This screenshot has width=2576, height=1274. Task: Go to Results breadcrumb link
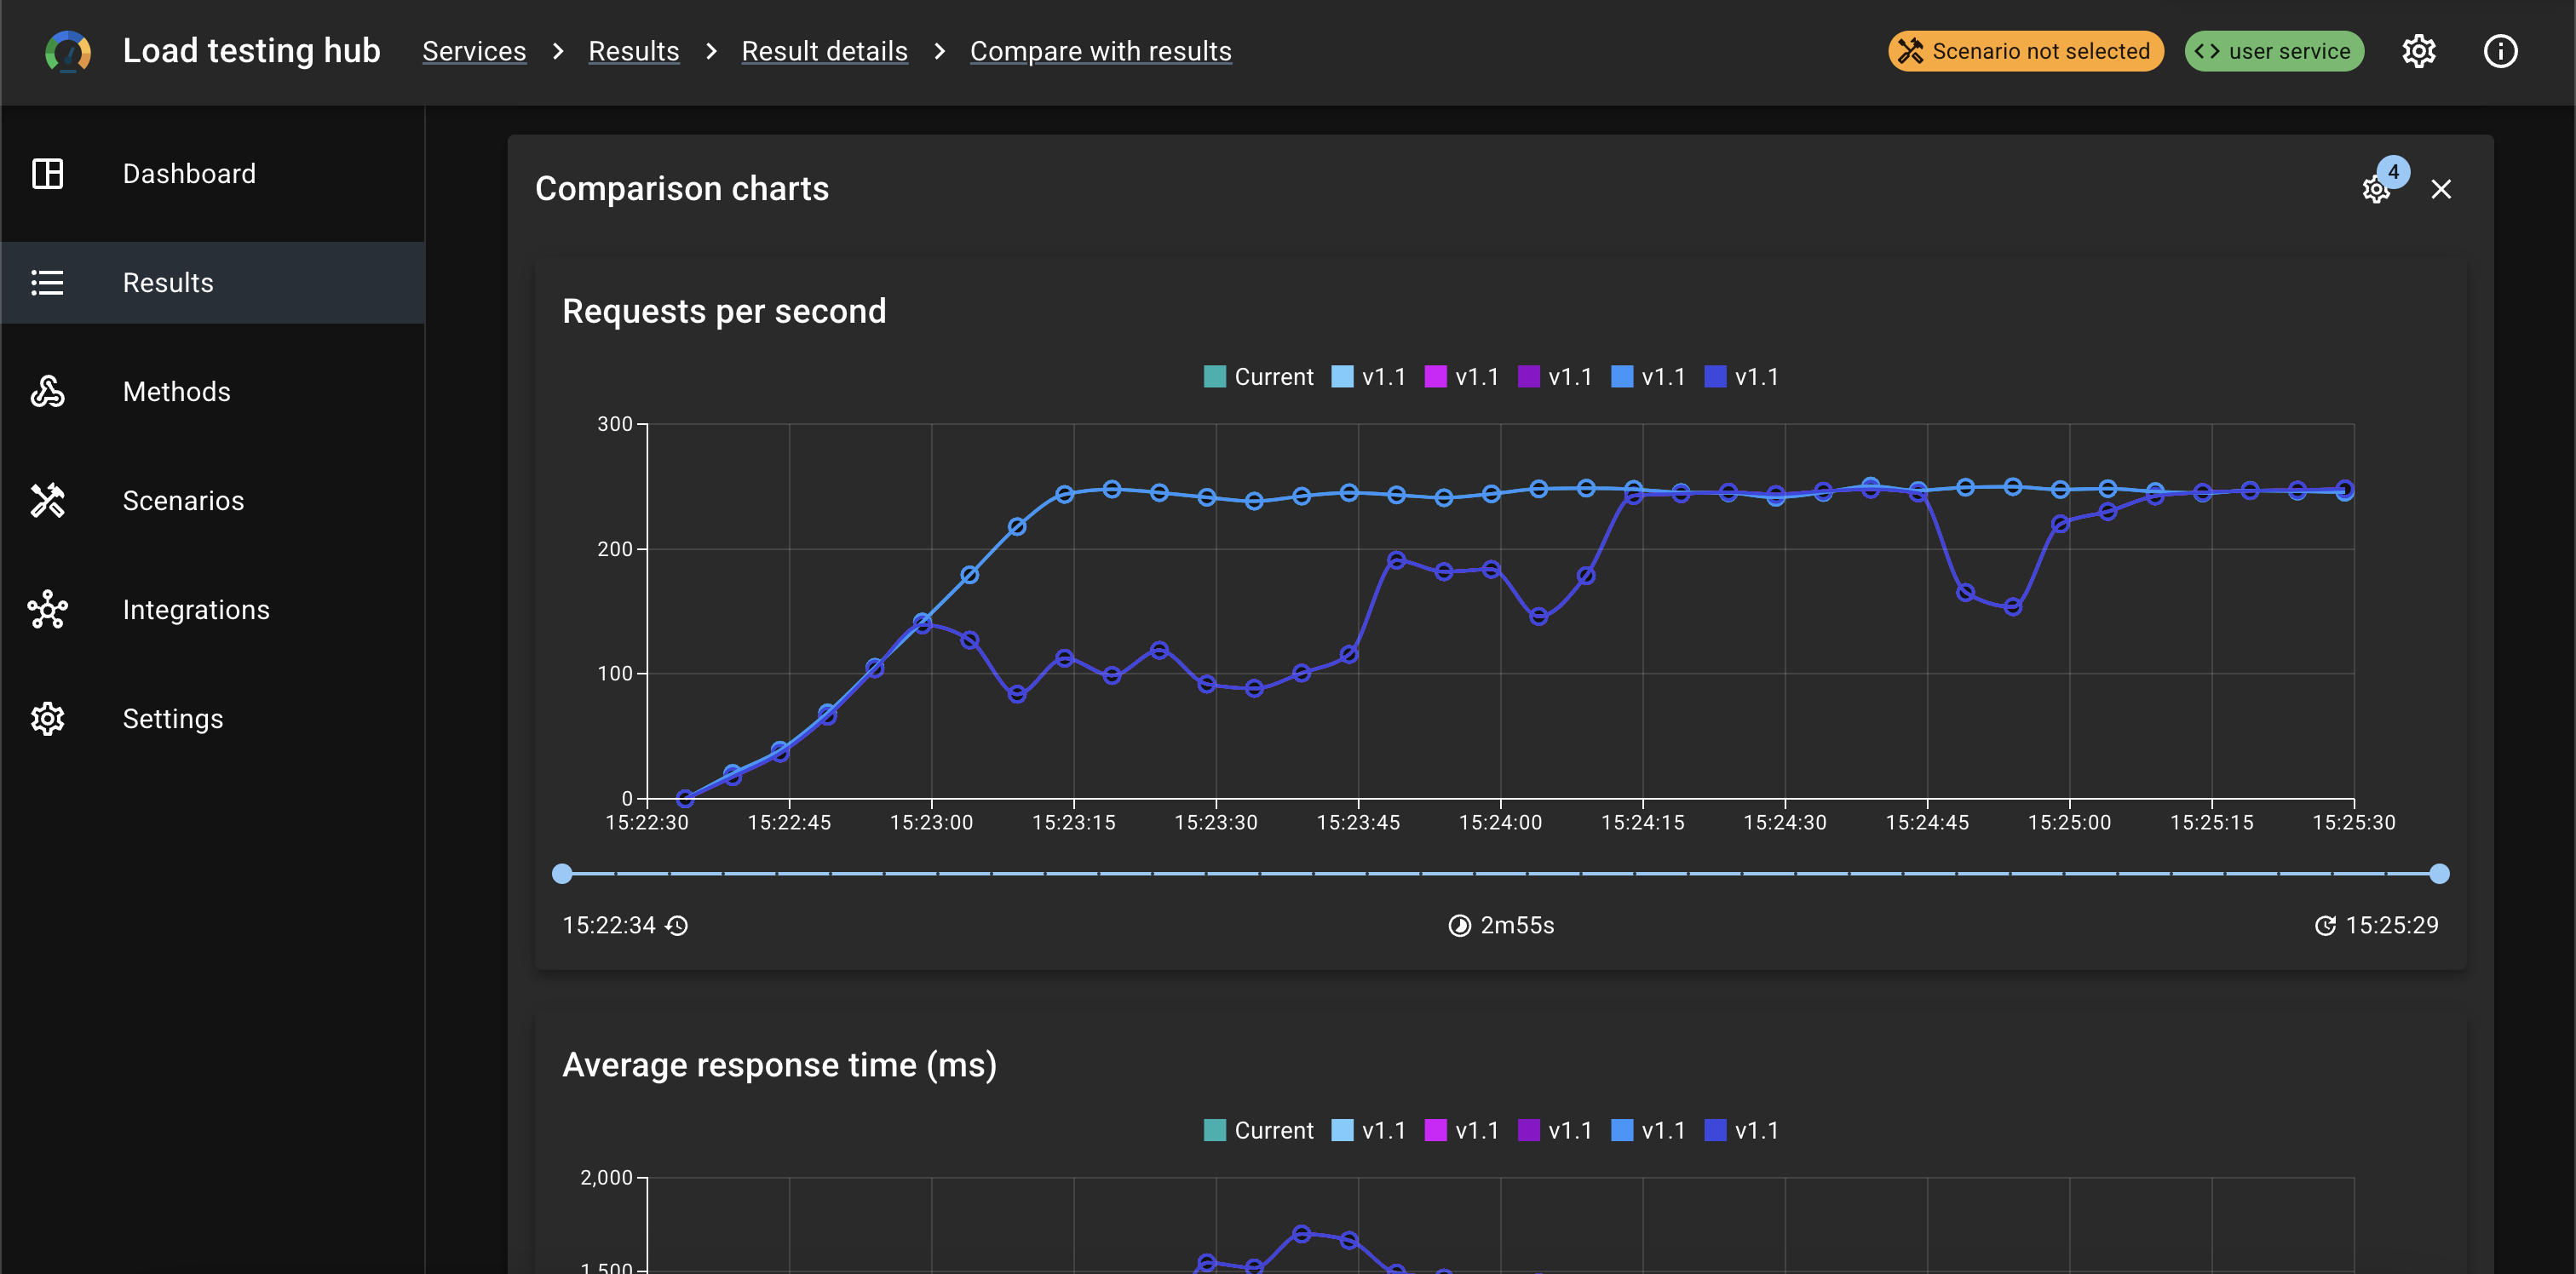click(x=634, y=51)
